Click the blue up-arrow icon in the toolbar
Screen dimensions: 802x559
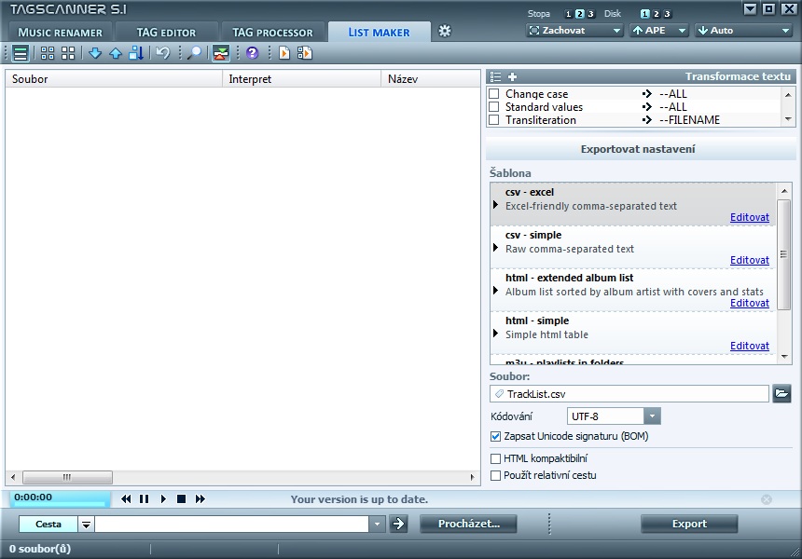[x=116, y=53]
